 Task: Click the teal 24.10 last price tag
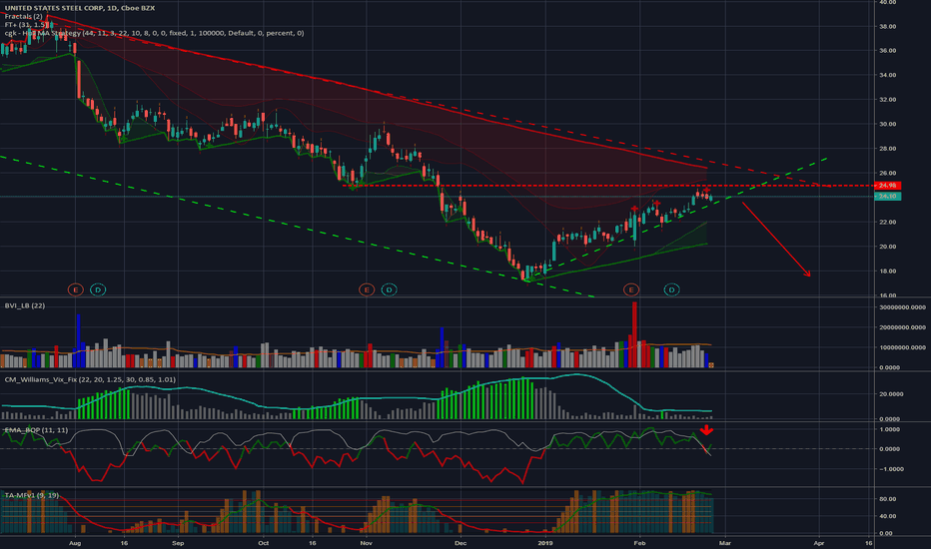888,197
